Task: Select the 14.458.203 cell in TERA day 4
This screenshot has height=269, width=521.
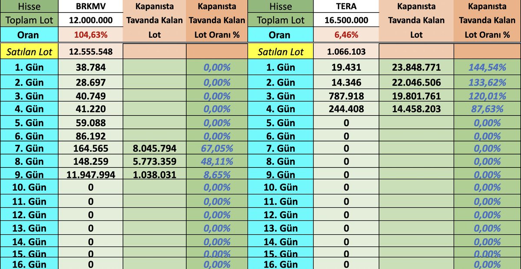Action: point(416,109)
